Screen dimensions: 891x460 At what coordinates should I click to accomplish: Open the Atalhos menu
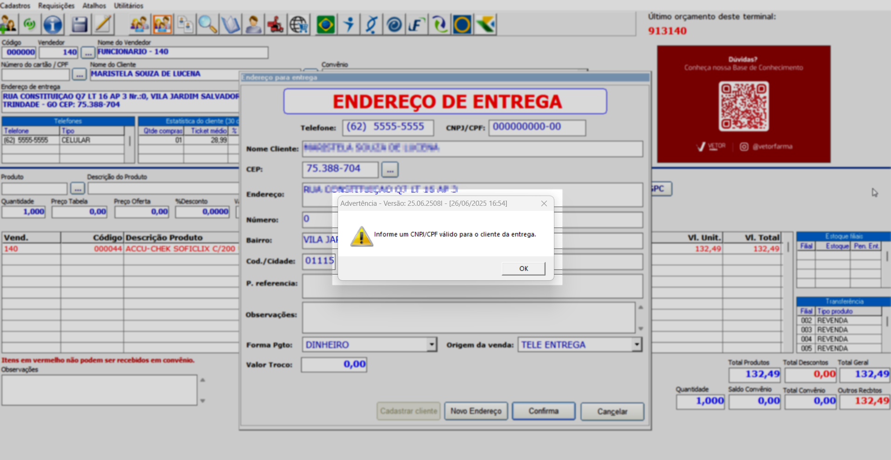click(x=94, y=6)
